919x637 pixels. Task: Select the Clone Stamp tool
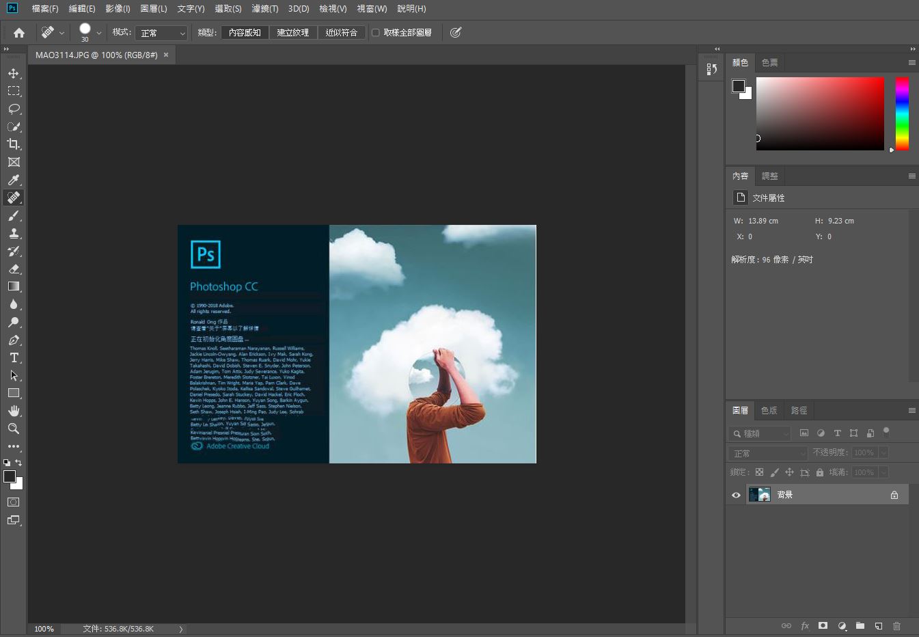pos(14,233)
